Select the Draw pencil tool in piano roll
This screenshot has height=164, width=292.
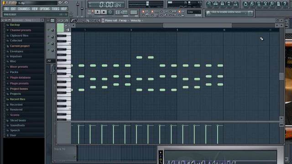[x=72, y=20]
